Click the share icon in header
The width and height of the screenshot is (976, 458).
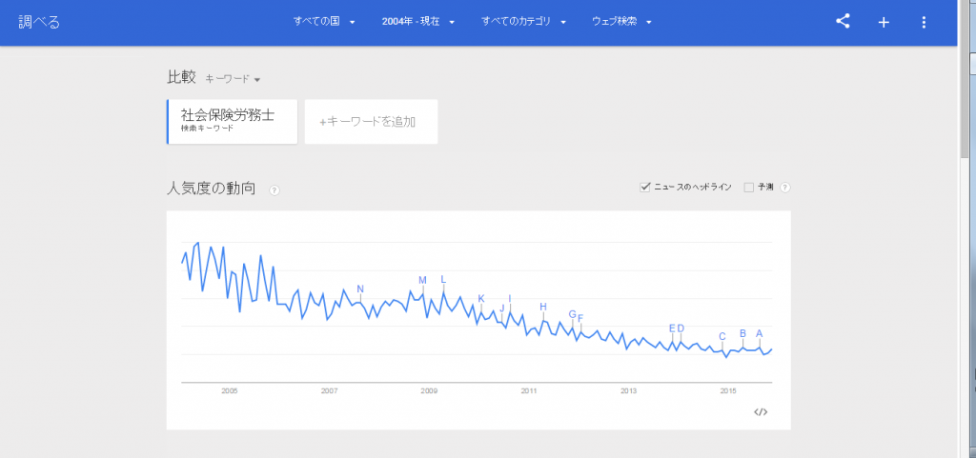coord(843,22)
